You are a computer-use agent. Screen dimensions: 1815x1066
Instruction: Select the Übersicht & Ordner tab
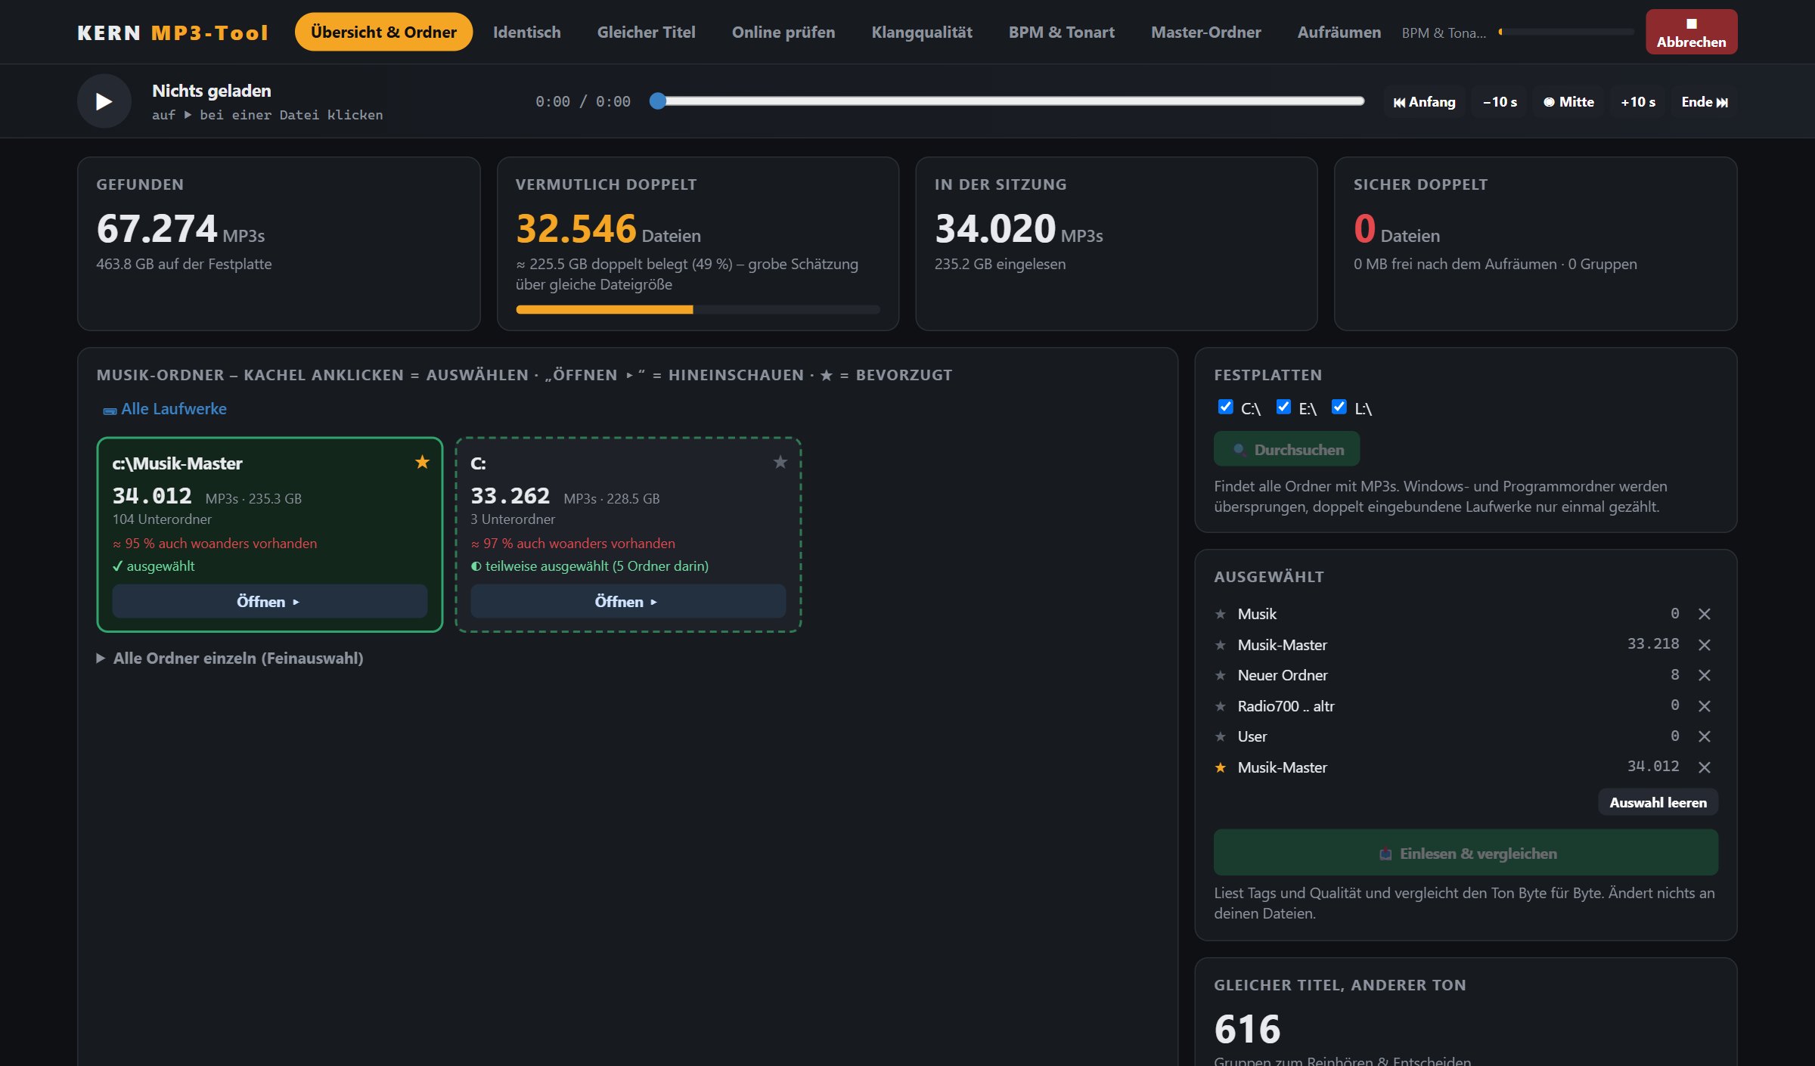click(x=383, y=32)
